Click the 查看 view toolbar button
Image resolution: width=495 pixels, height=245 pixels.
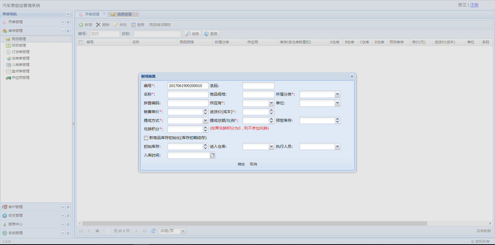pos(137,25)
